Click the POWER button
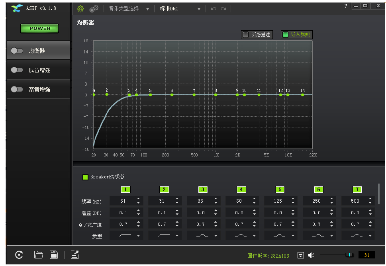 pos(39,28)
